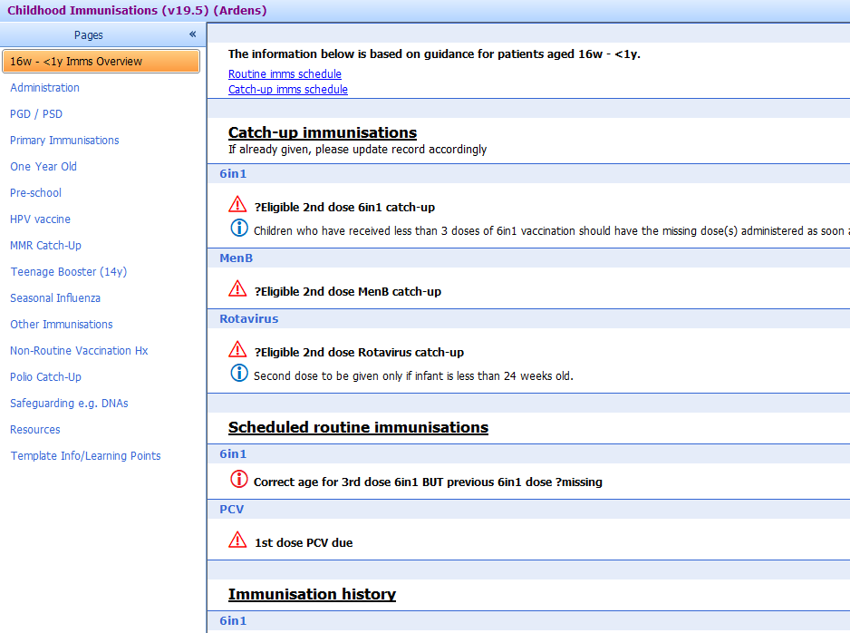Viewport: 850px width, 633px height.
Task: Click the 'Correct age for 3rd dose 6in1' text
Action: [429, 482]
